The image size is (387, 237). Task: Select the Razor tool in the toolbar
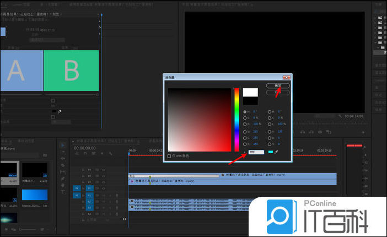[x=63, y=165]
